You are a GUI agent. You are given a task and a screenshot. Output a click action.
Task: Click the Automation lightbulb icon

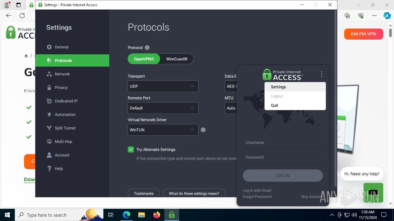49,114
